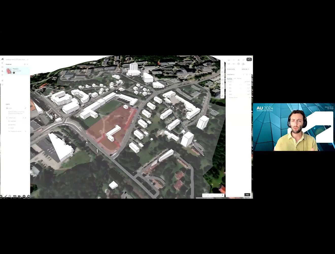This screenshot has height=254, width=335.
Task: Click the navigation back arrow in bottom toolbar
Action: click(2, 196)
